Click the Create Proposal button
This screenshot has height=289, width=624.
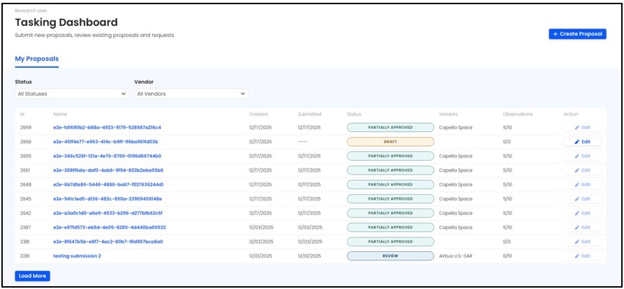pos(577,34)
